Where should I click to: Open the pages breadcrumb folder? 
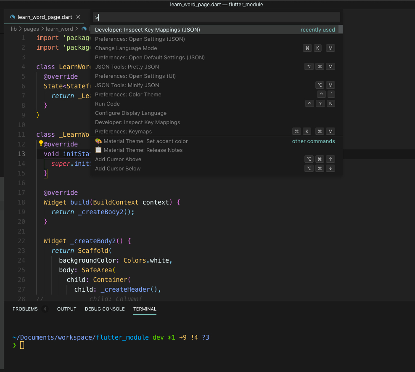tap(31, 29)
